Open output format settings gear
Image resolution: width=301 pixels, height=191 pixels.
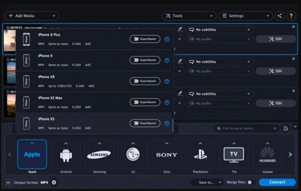coord(54,182)
